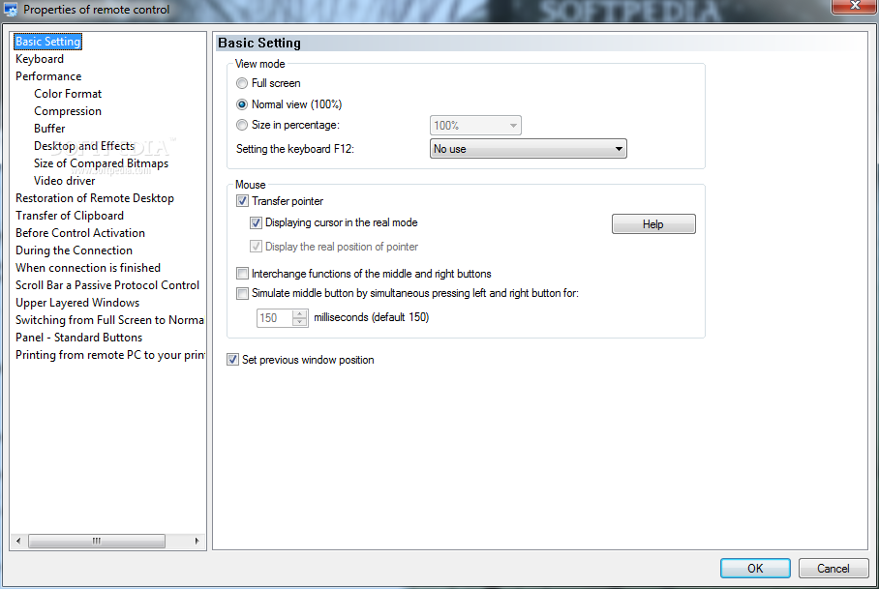This screenshot has height=589, width=879.
Task: Open Scroll Bar a Passive Protocol Control
Action: pyautogui.click(x=107, y=284)
